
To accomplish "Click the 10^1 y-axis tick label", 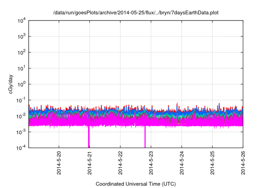I will pos(21,68).
